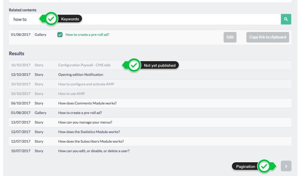This screenshot has width=300, height=176.
Task: Click the next page arrow button
Action: pos(285,166)
